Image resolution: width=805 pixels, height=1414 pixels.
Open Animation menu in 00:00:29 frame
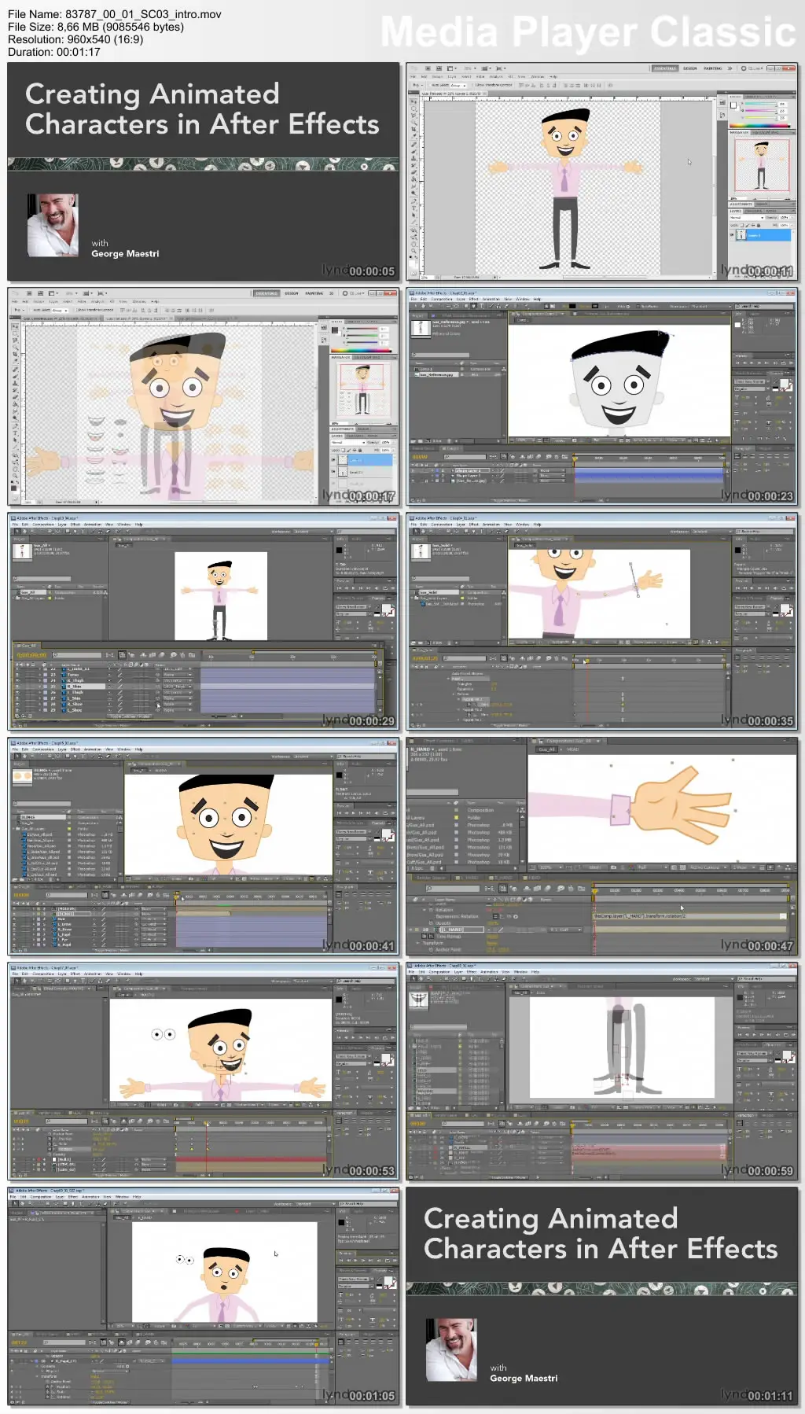pyautogui.click(x=92, y=525)
